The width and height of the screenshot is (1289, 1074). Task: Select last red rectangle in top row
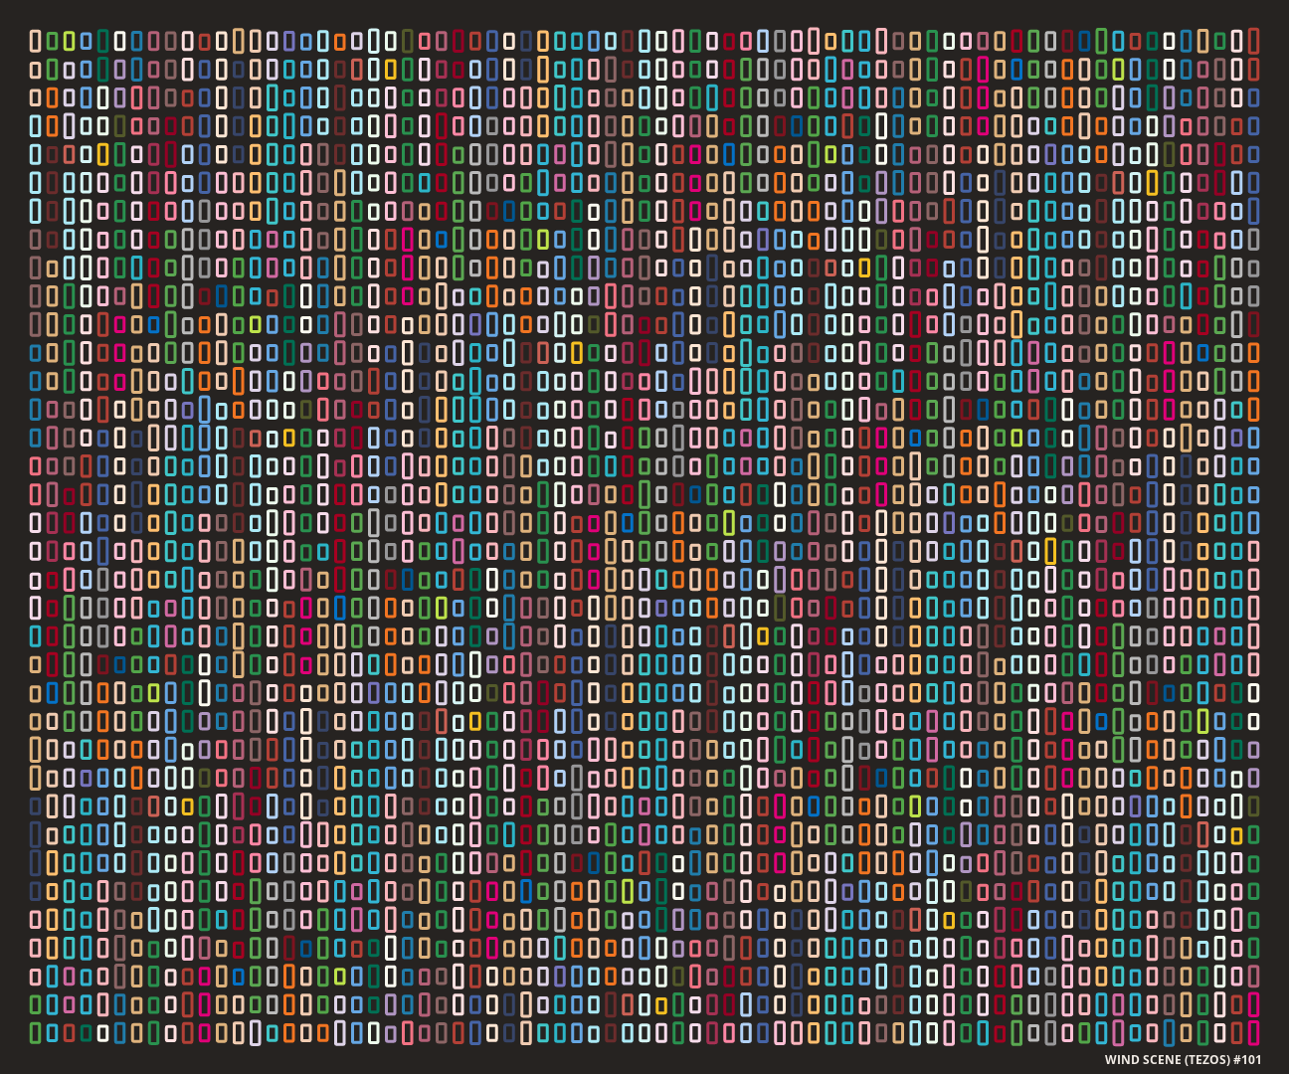pyautogui.click(x=1253, y=41)
